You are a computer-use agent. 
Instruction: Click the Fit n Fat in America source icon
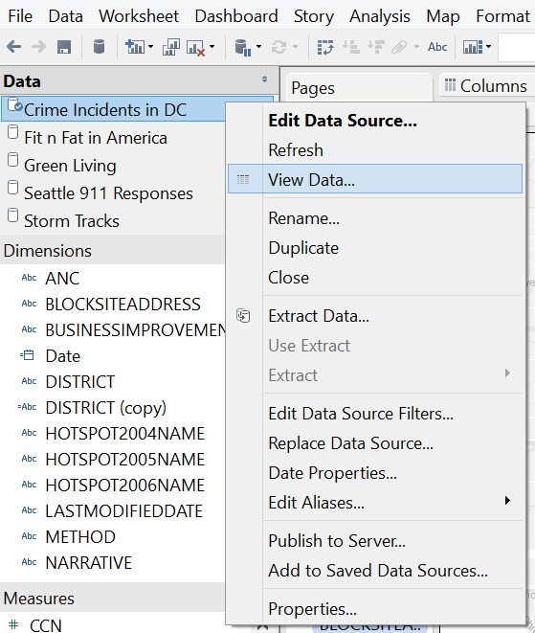[x=12, y=132]
